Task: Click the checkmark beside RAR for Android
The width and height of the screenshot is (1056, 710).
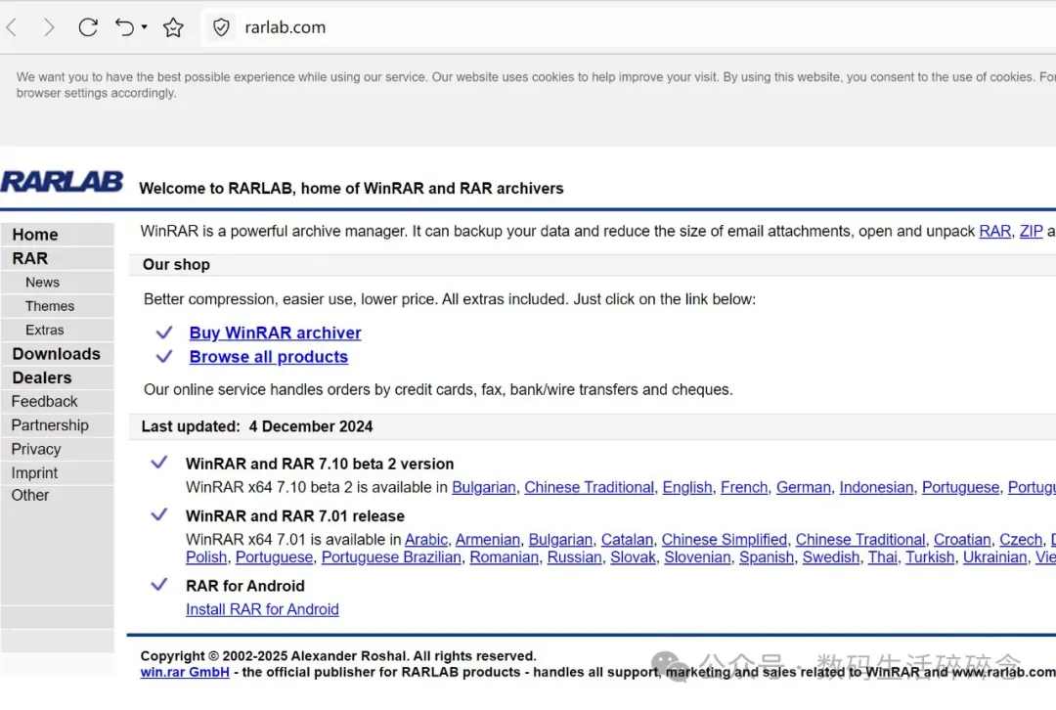Action: (159, 584)
